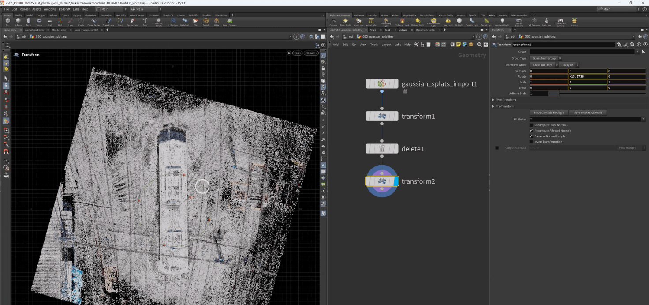Switch to the Render View tab
Screen dimensions: 649x305
click(59, 30)
